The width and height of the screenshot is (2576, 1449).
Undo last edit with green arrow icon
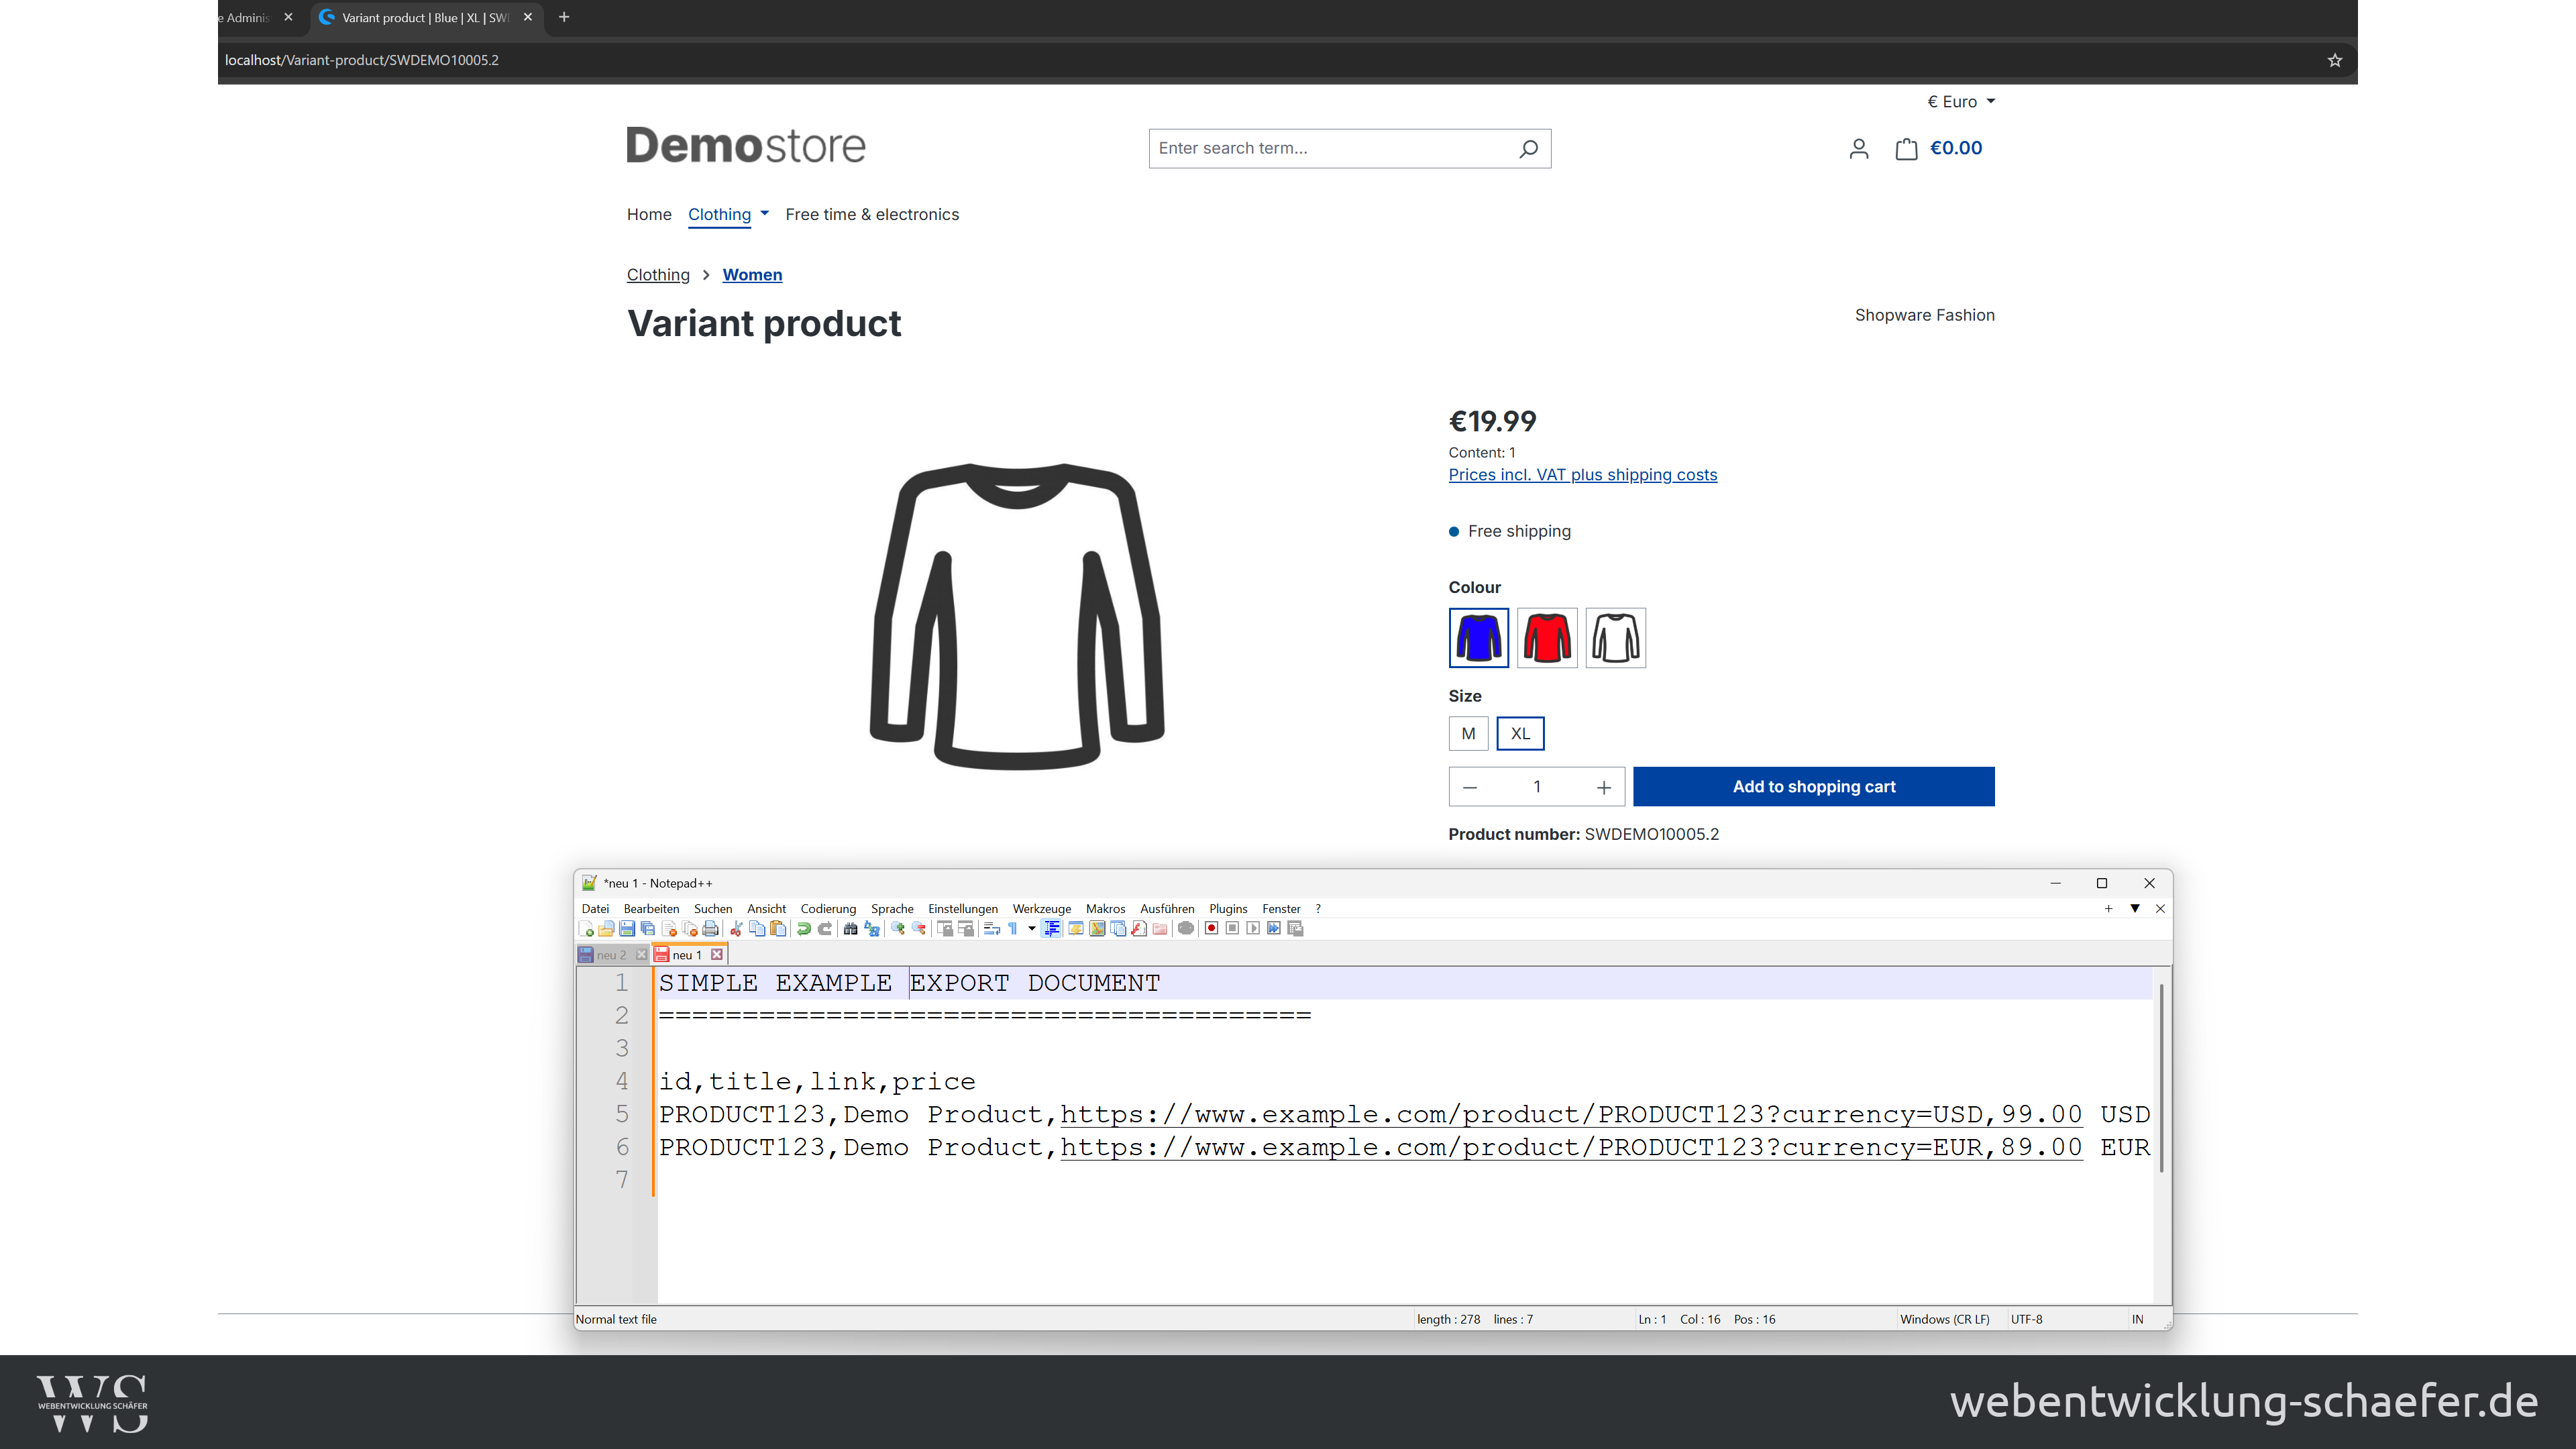point(804,928)
